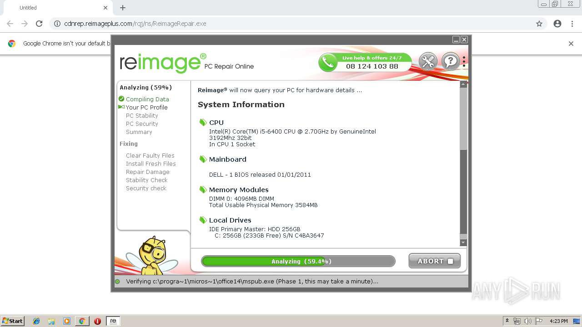Select Compiling Data step
The width and height of the screenshot is (582, 327).
point(147,99)
